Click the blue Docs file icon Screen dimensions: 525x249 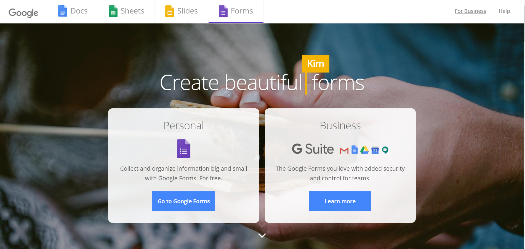click(x=63, y=11)
